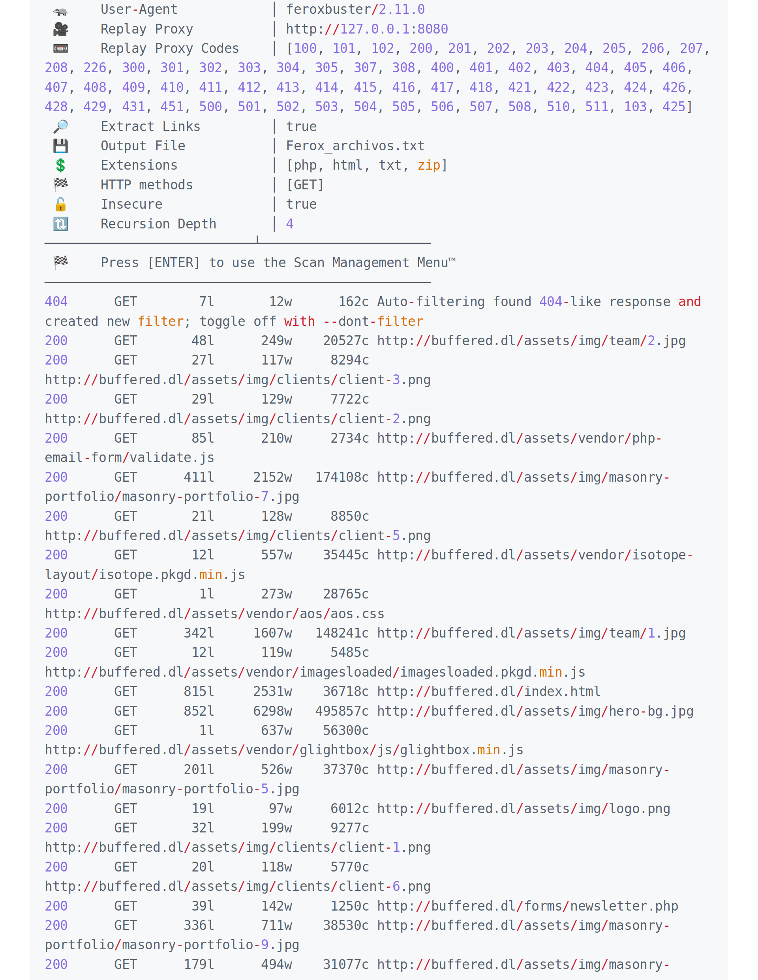Screen dimensions: 758x980
Task: Click the 2531w word count value
Action: coord(272,692)
